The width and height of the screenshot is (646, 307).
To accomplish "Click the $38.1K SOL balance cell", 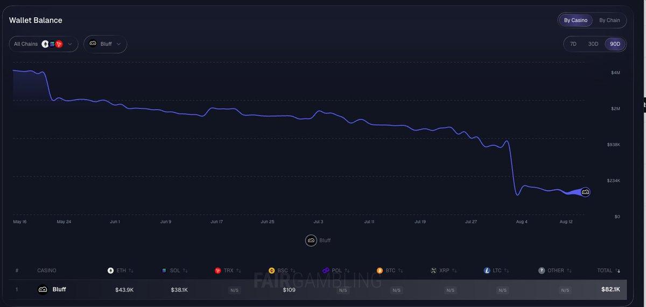I will click(179, 290).
